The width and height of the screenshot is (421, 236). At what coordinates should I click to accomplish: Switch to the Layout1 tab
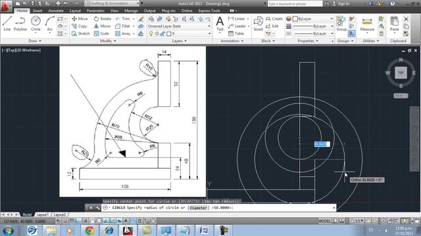pyautogui.click(x=43, y=214)
